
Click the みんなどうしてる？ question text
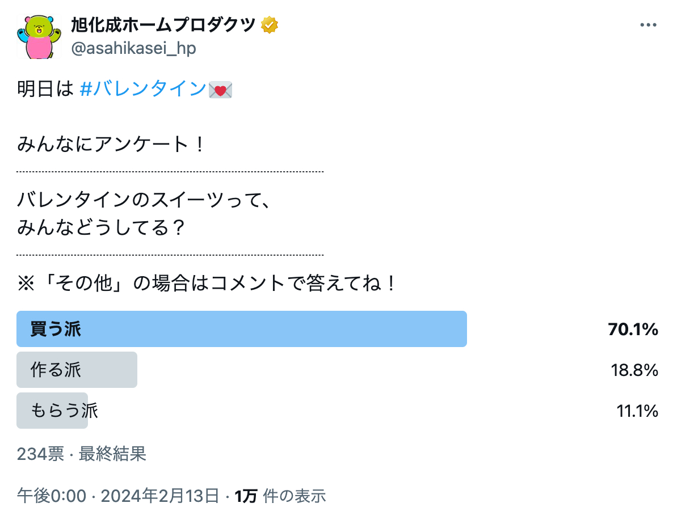click(102, 228)
